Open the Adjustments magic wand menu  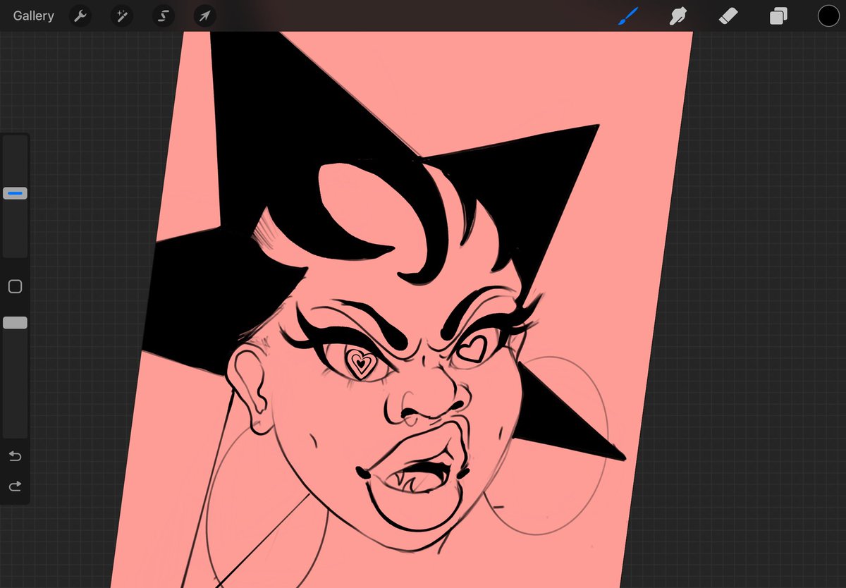click(122, 16)
